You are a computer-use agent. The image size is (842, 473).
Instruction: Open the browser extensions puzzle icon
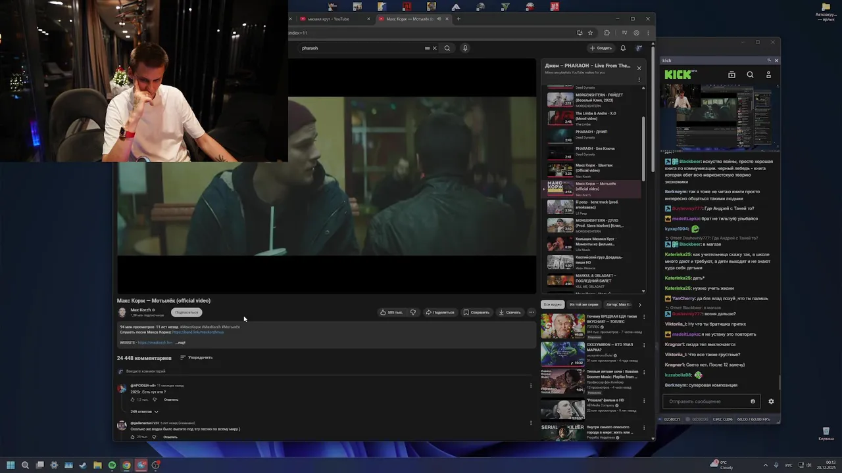[x=607, y=33]
